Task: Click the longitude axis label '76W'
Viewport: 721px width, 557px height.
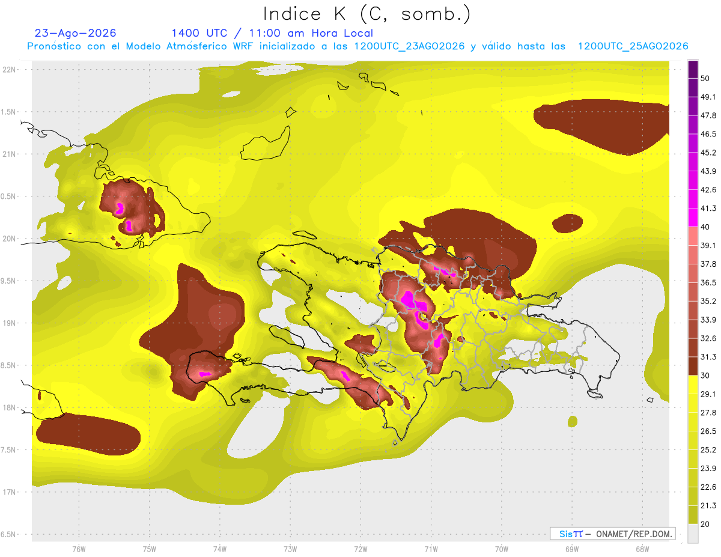Action: pos(79,549)
